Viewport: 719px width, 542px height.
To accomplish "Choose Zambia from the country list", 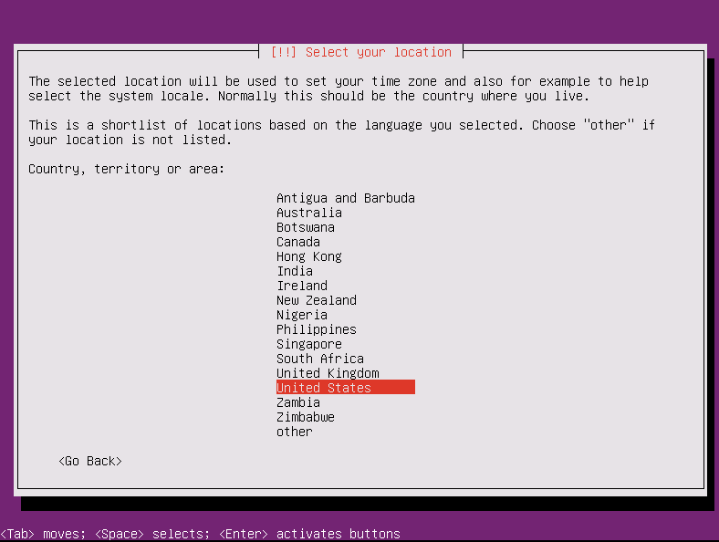I will [x=298, y=402].
